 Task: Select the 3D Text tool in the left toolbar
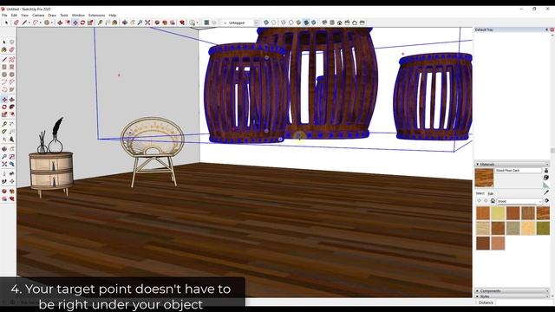pos(11,140)
